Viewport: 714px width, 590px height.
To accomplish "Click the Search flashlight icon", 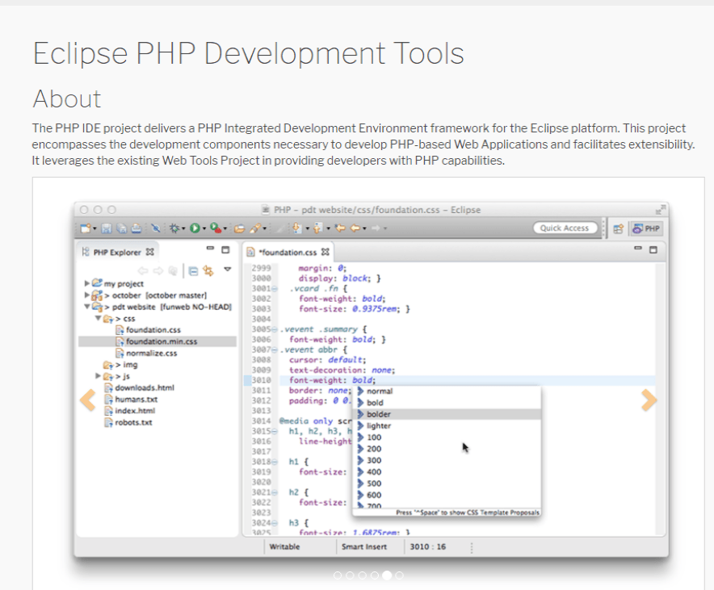I will (255, 228).
